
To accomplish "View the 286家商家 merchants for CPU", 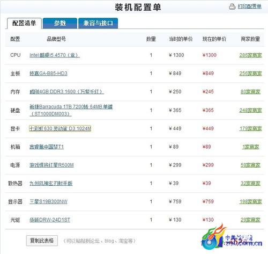I will point(250,55).
